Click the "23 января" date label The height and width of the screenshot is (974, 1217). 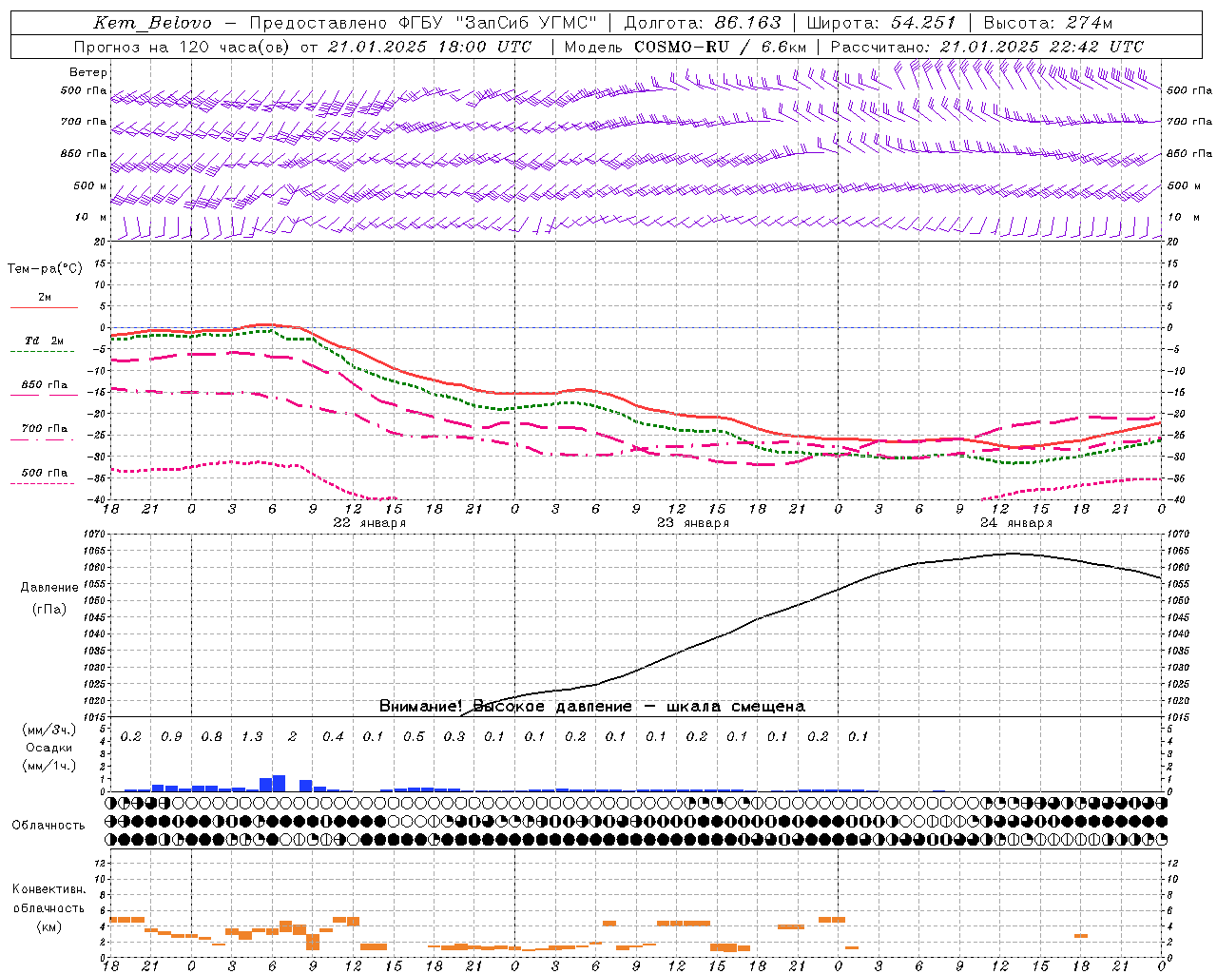point(692,523)
